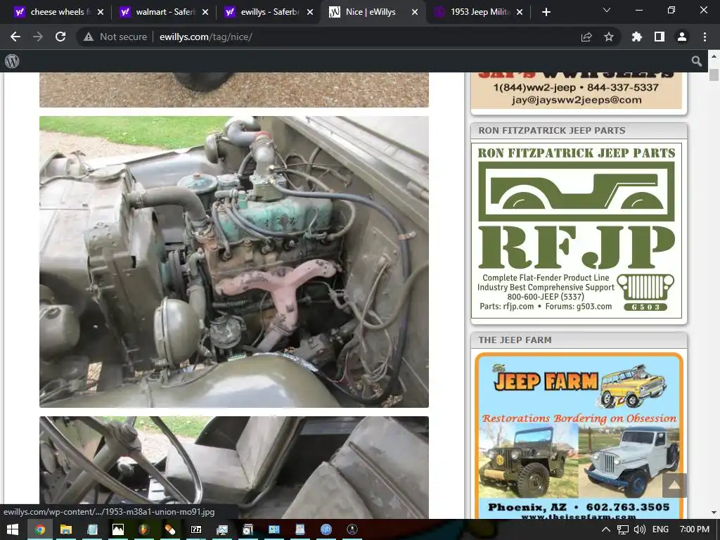Open the Chrome three-dot menu
Image resolution: width=720 pixels, height=540 pixels.
click(x=705, y=37)
